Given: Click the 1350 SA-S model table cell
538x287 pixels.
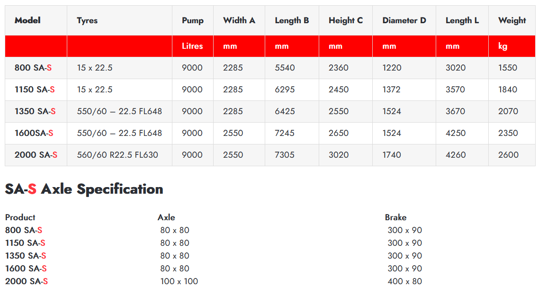Looking at the screenshot, I should 35,111.
